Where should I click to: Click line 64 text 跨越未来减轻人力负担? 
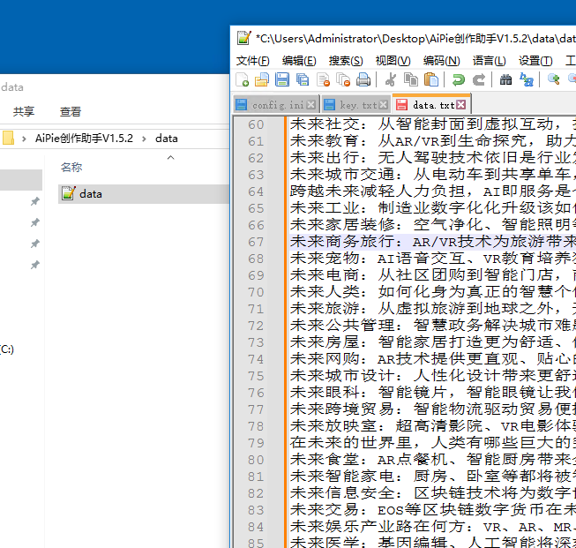pyautogui.click(x=433, y=191)
